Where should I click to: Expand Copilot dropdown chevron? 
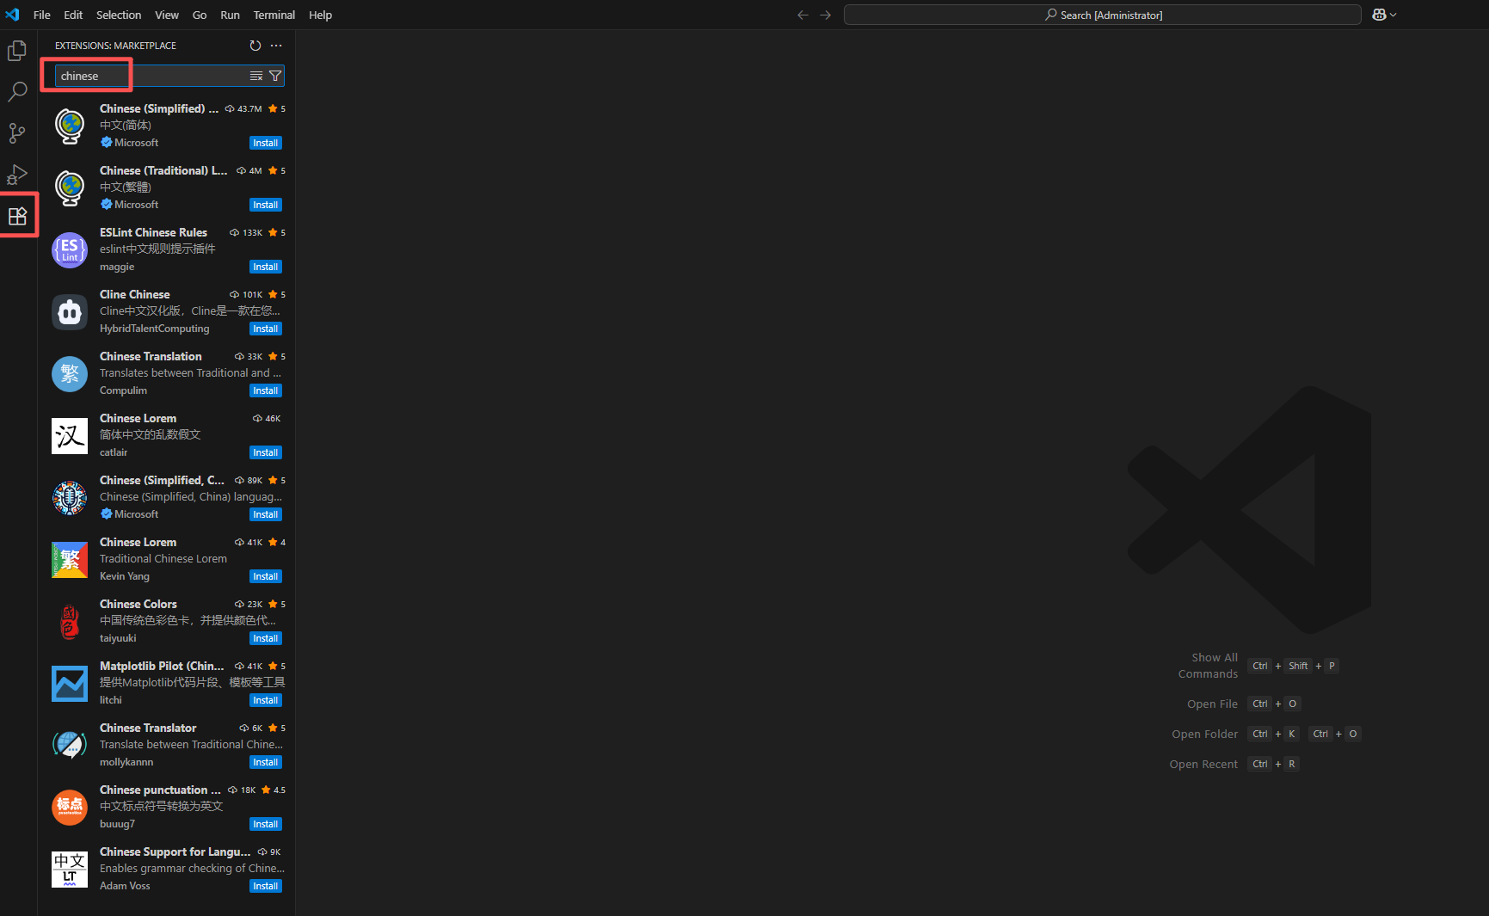[1394, 15]
